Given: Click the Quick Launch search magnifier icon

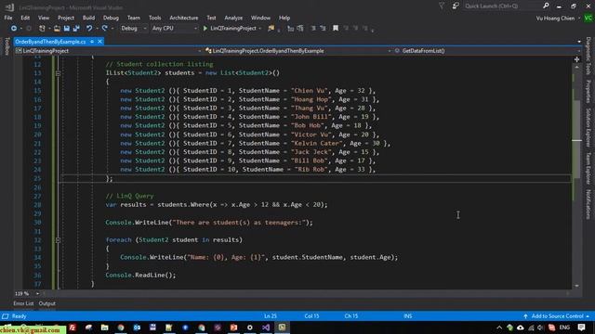Looking at the screenshot, I should point(546,6).
